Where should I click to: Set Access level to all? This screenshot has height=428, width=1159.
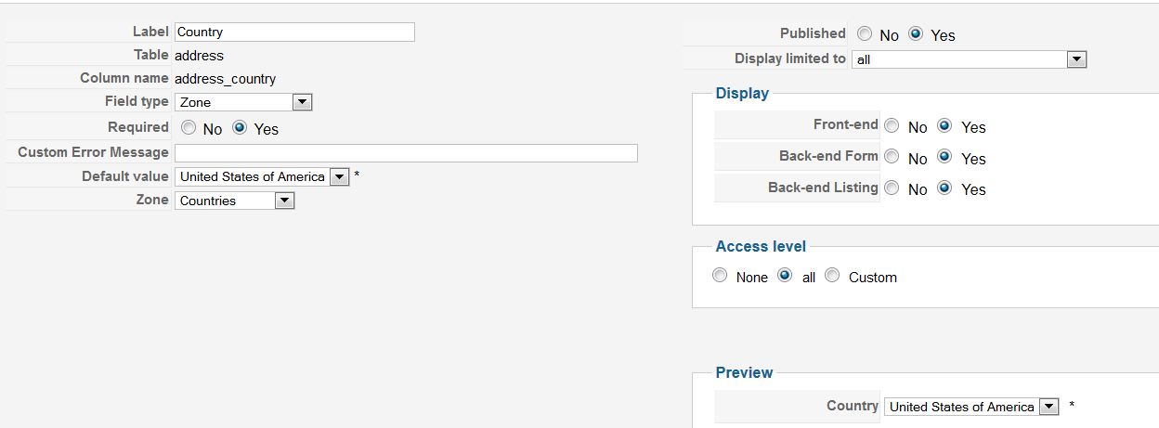pyautogui.click(x=785, y=276)
